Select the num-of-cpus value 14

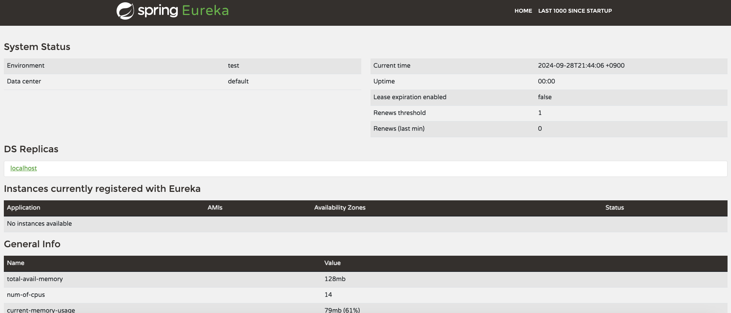coord(328,295)
